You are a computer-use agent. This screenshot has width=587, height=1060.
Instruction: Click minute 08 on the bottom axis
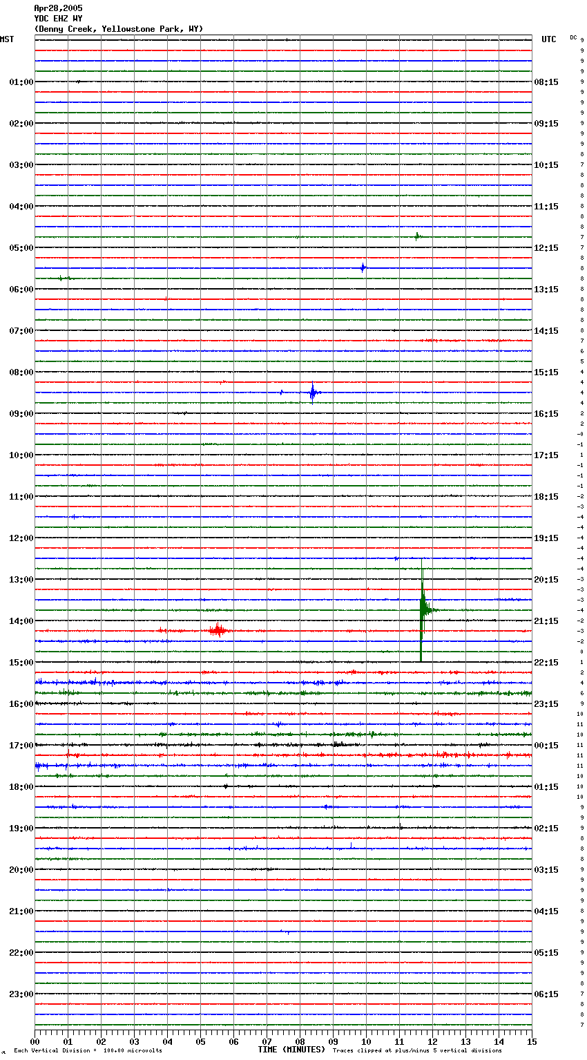click(x=300, y=1041)
